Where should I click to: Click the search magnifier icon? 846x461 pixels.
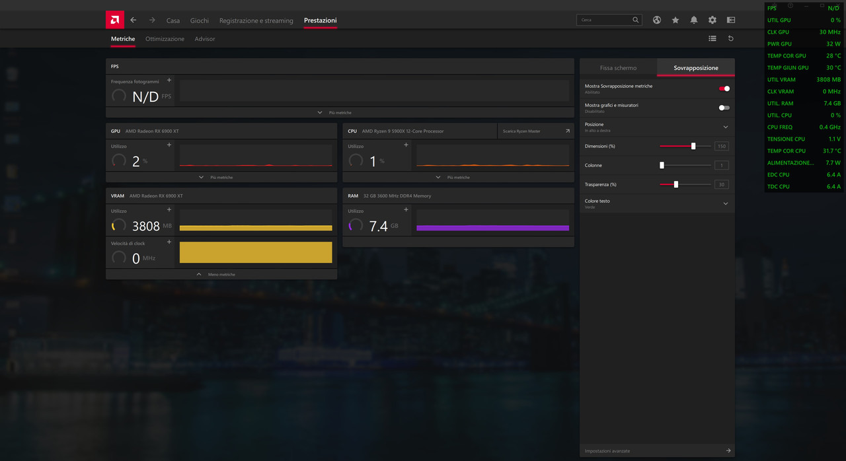click(636, 20)
